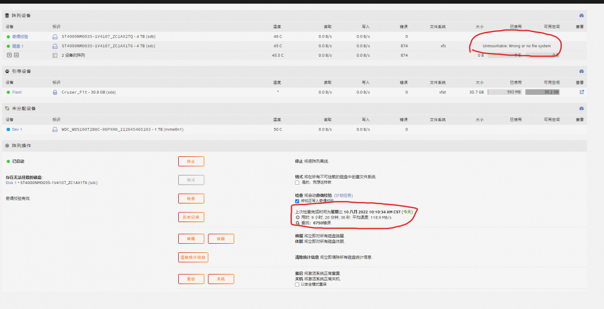This screenshot has height=309, width=604.
Task: Click green status dot of Flash device
Action: click(x=8, y=92)
